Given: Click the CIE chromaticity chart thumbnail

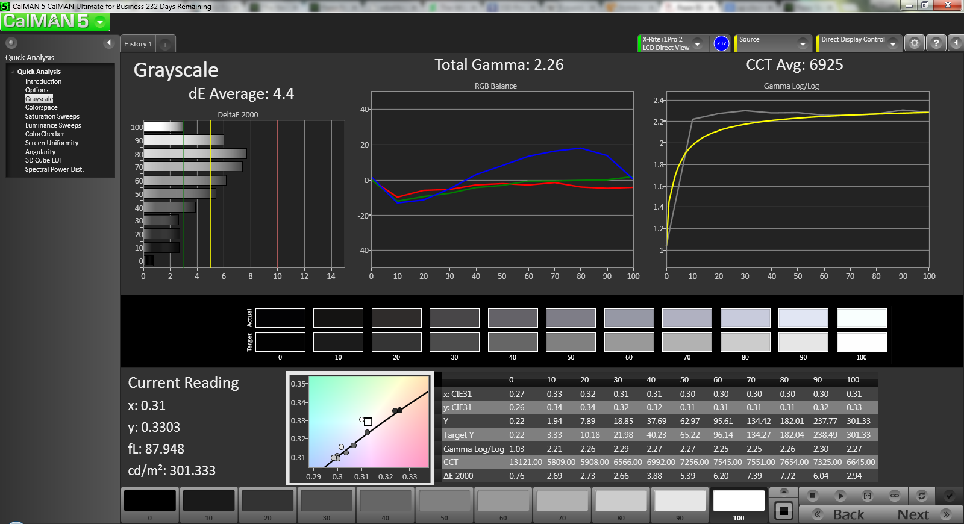Looking at the screenshot, I should tap(360, 428).
